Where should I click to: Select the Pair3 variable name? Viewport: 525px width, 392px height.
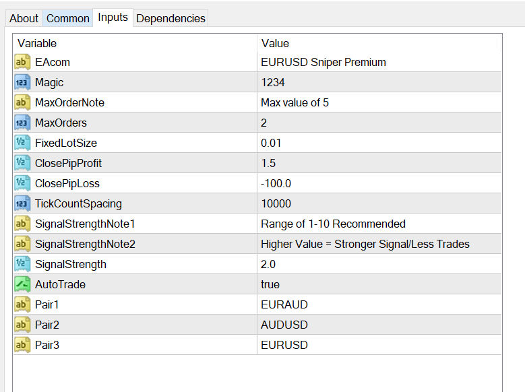coord(47,345)
